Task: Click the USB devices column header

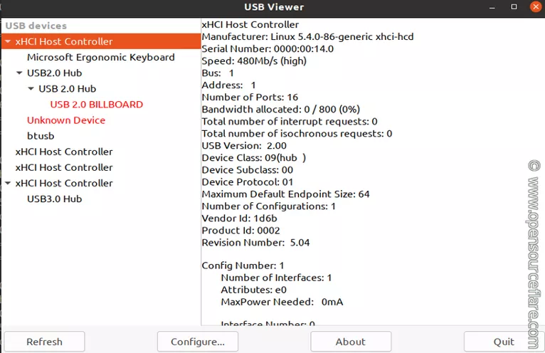Action: (101, 26)
